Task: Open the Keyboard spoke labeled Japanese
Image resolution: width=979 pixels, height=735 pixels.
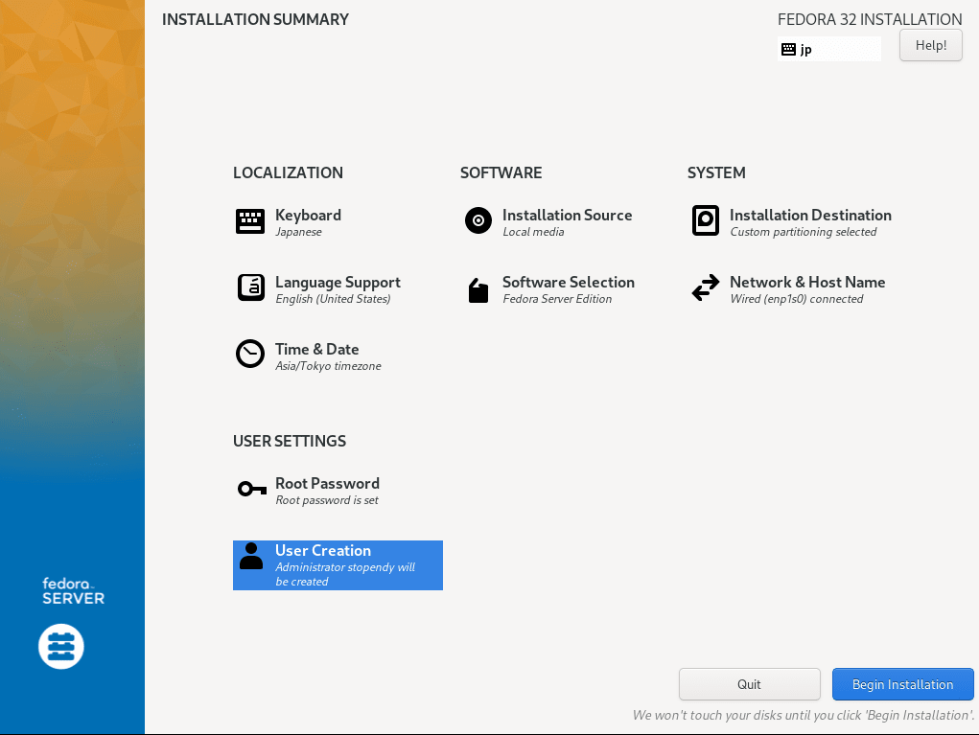Action: (307, 221)
